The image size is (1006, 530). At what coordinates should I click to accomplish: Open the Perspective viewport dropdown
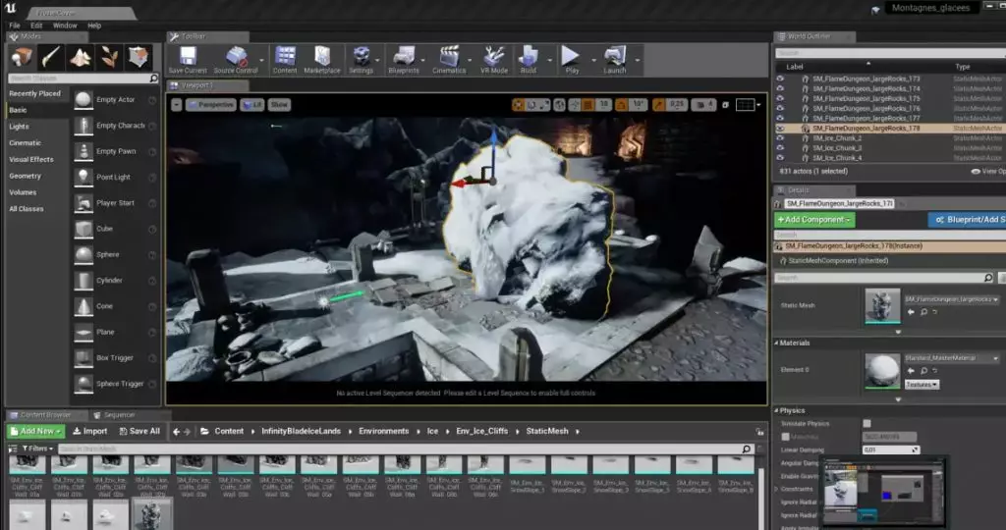[x=211, y=104]
